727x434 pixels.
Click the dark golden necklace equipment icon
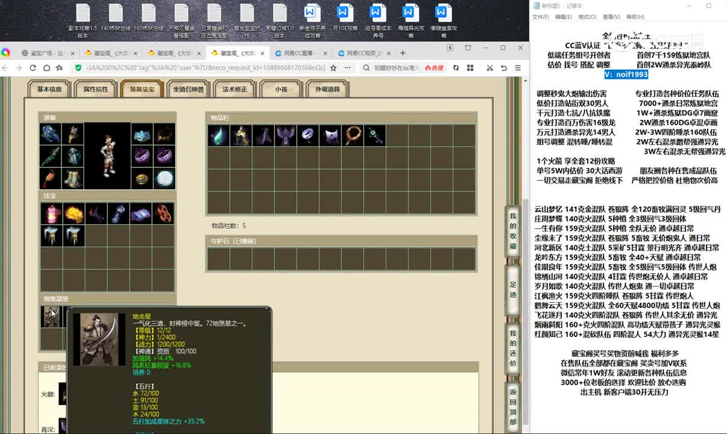pyautogui.click(x=164, y=134)
